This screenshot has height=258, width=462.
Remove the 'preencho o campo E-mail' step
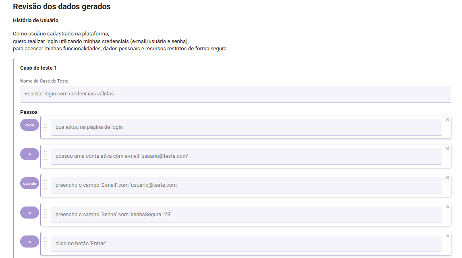(447, 178)
